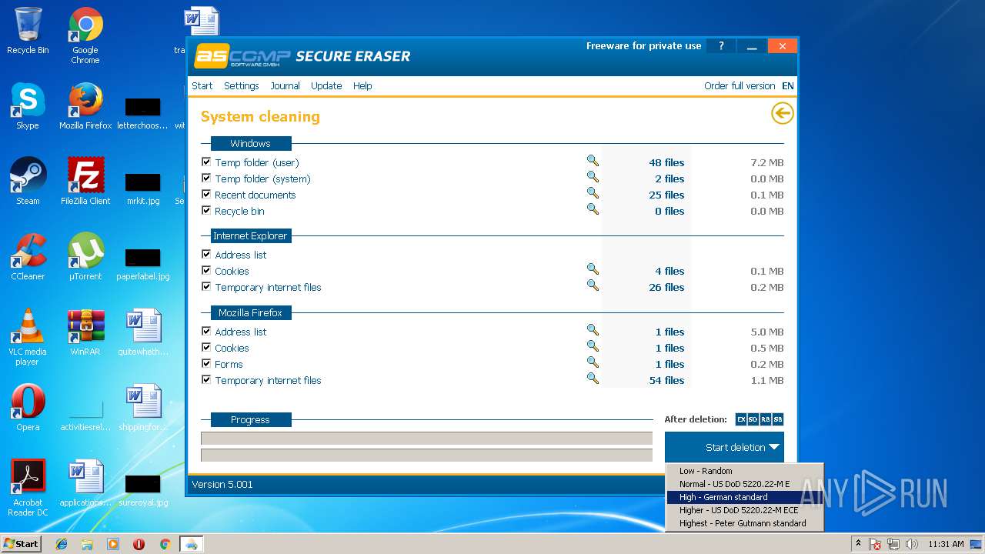This screenshot has width=985, height=554.
Task: Preview Temp folder (user) files with magnifier
Action: pyautogui.click(x=593, y=161)
